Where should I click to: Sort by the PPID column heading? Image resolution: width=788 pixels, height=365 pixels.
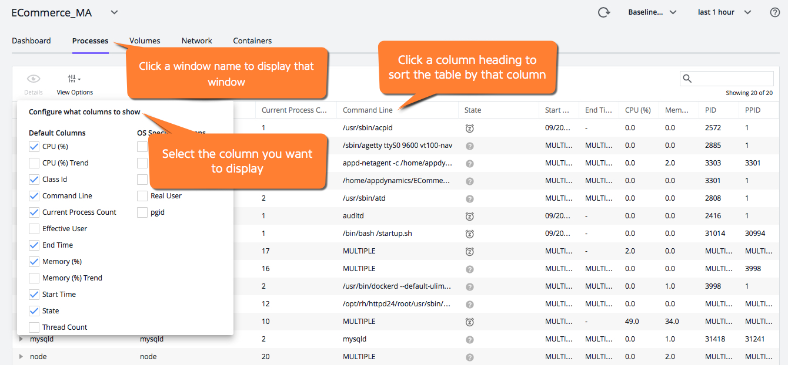click(x=753, y=110)
